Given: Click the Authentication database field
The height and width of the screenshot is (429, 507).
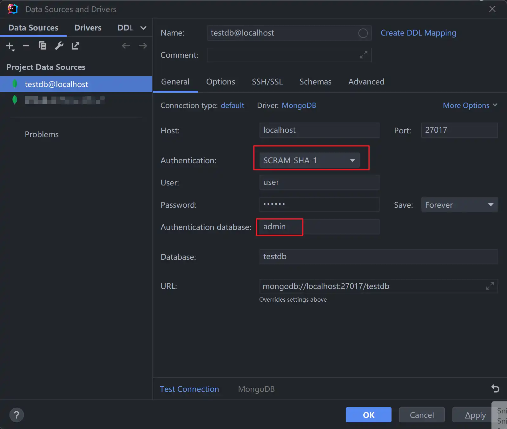Looking at the screenshot, I should pyautogui.click(x=319, y=227).
